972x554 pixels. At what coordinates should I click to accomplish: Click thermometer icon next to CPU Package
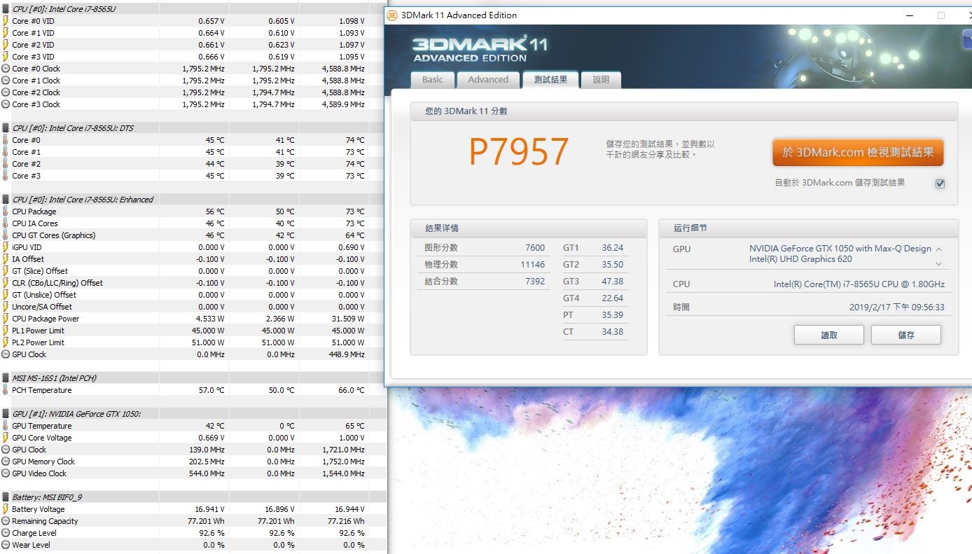(6, 212)
